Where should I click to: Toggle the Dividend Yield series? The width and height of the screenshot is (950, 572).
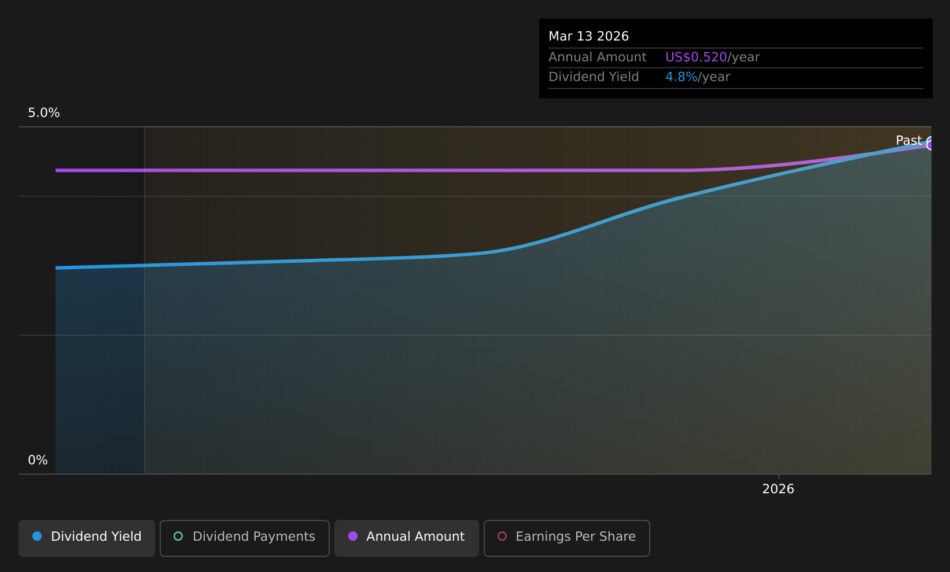point(87,538)
